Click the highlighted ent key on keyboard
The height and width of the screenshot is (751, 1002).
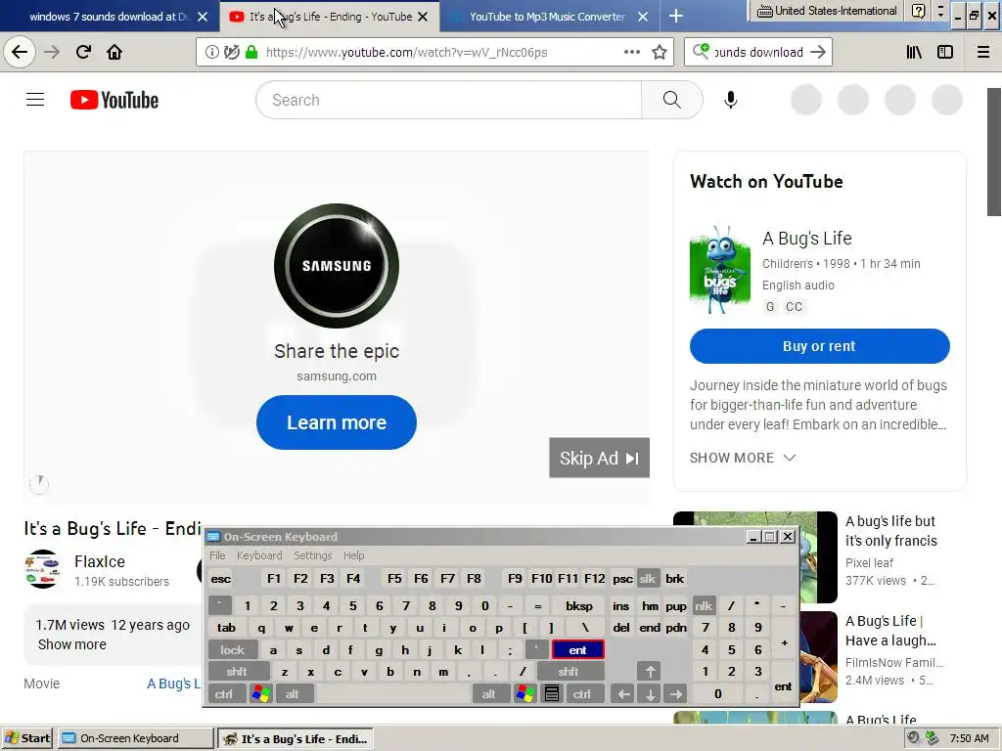click(x=577, y=650)
